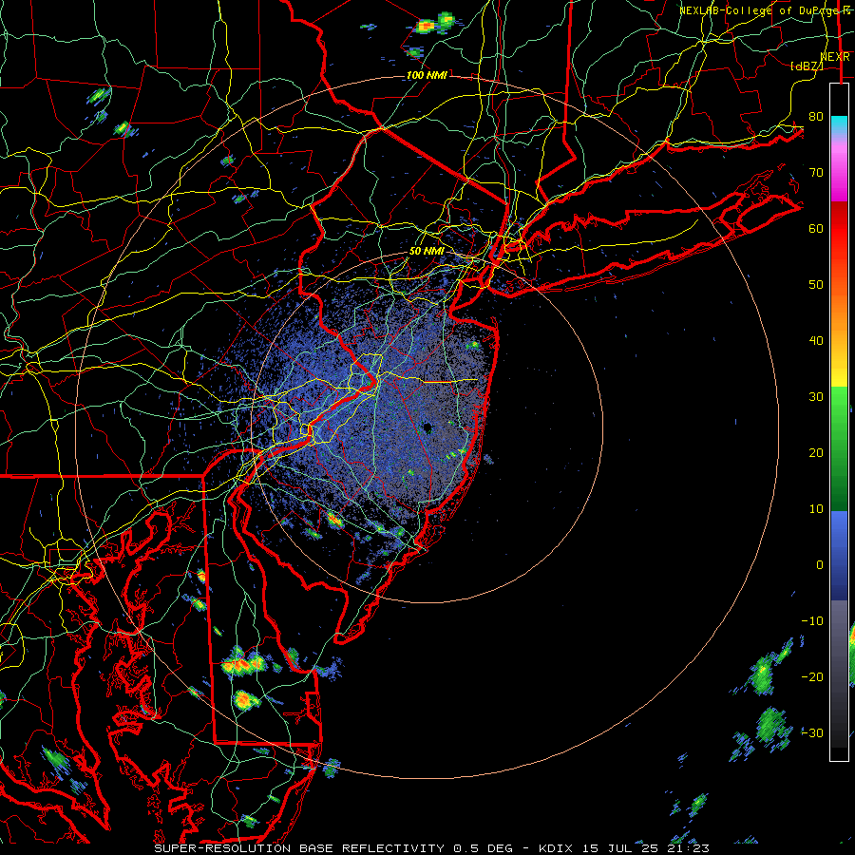Select the 60 value on the dBZ scale
855x855 pixels.
point(816,228)
